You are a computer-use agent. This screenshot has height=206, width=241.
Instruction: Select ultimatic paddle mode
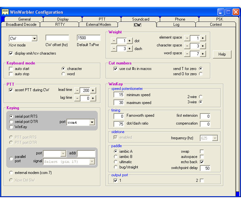click(x=115, y=162)
